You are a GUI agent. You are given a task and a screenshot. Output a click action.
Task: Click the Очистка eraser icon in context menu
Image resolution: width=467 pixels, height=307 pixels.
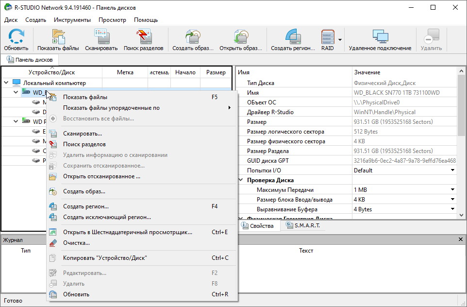[x=53, y=243]
